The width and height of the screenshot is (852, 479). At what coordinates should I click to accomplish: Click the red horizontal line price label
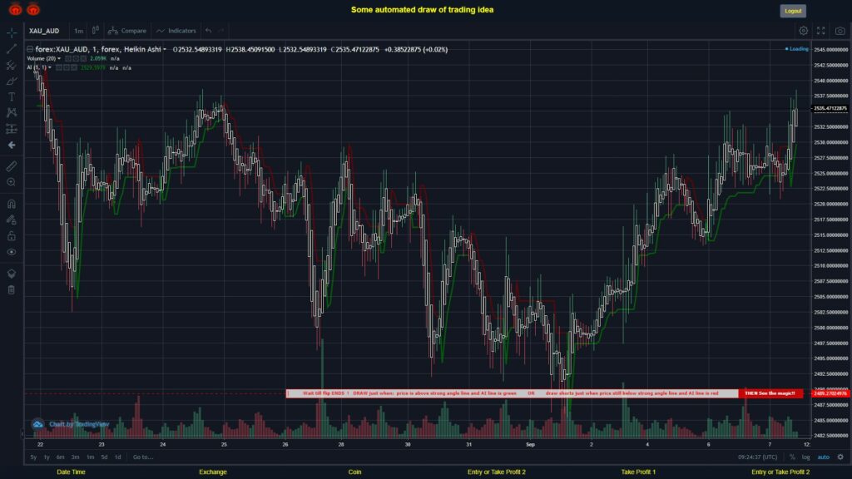click(830, 393)
